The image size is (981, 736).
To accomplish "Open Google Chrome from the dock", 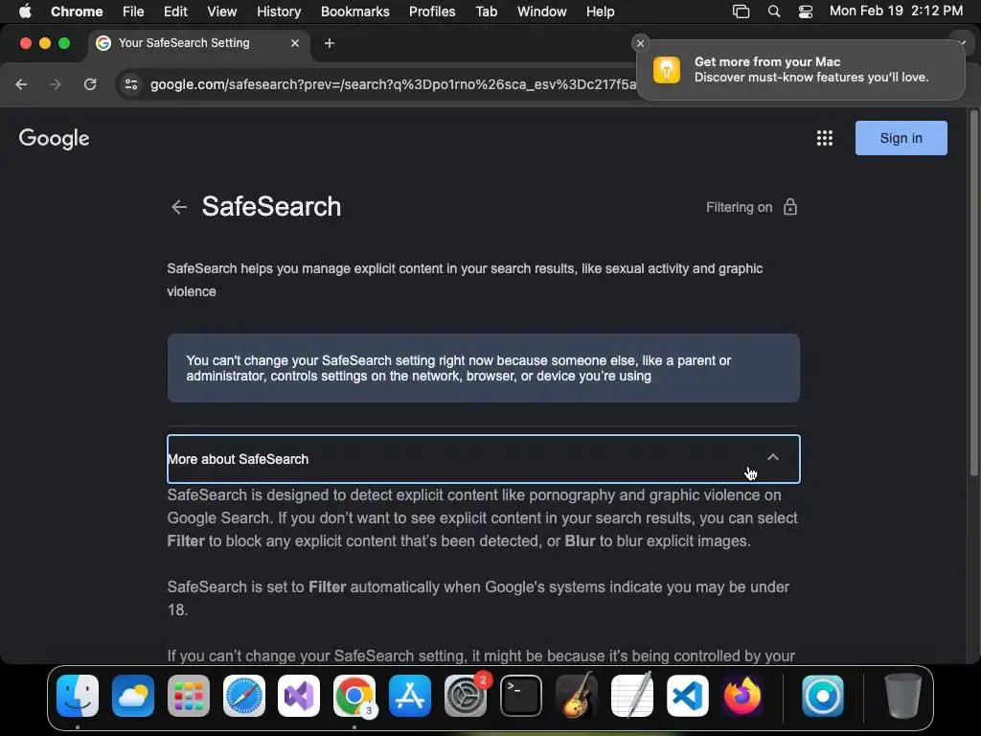I will (x=354, y=696).
